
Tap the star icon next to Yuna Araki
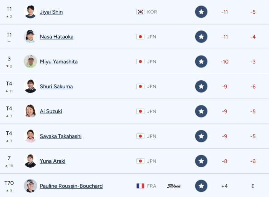[201, 161]
